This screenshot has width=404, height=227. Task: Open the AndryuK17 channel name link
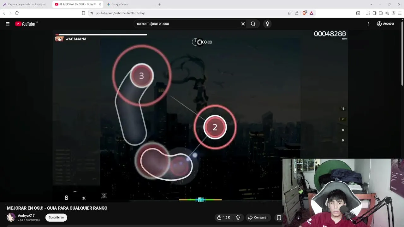[26, 216]
